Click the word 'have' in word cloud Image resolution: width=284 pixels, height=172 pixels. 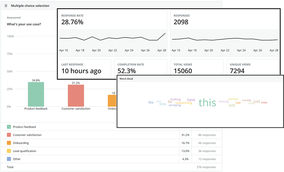191,100
